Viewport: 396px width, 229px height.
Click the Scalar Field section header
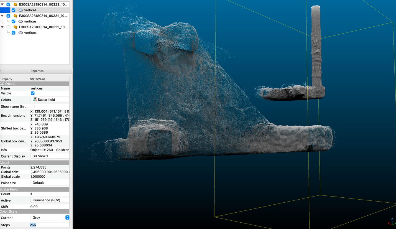coord(35,189)
